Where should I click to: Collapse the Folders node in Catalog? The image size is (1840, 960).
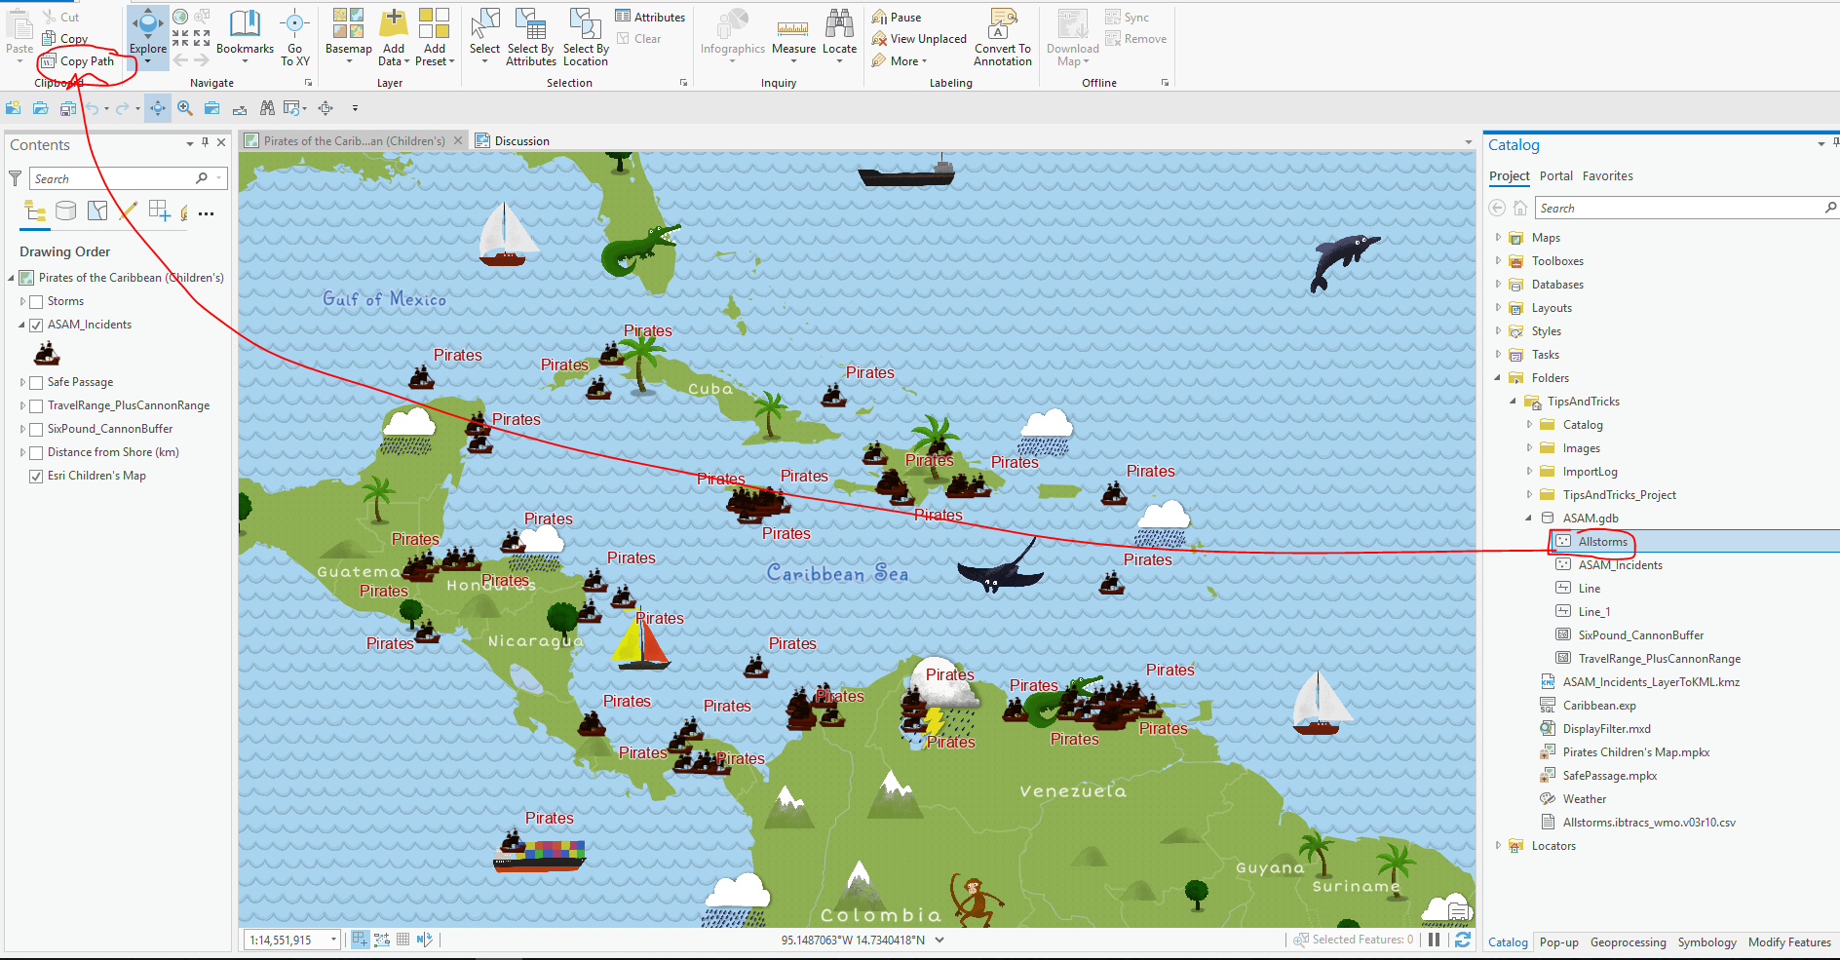1498,377
